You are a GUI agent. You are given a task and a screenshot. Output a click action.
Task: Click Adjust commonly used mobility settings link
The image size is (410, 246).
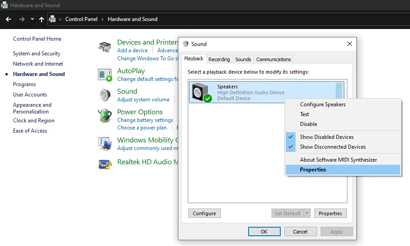(148, 148)
